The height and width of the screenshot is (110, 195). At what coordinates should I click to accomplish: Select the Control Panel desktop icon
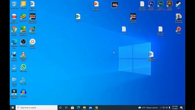tap(14, 82)
